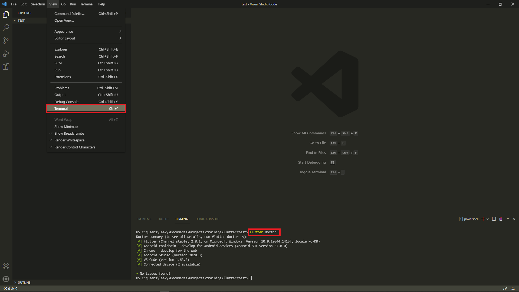
Task: Click 'Toggle Terminal' hint text
Action: point(313,172)
